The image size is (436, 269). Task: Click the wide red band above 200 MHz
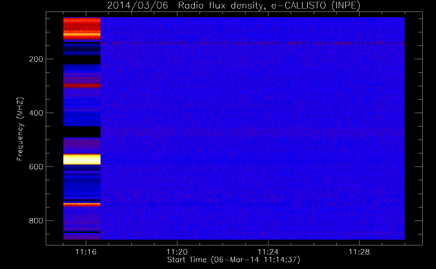coord(82,29)
